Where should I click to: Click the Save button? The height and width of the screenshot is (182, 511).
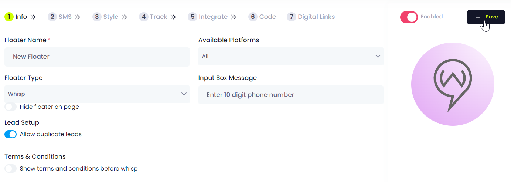click(486, 17)
